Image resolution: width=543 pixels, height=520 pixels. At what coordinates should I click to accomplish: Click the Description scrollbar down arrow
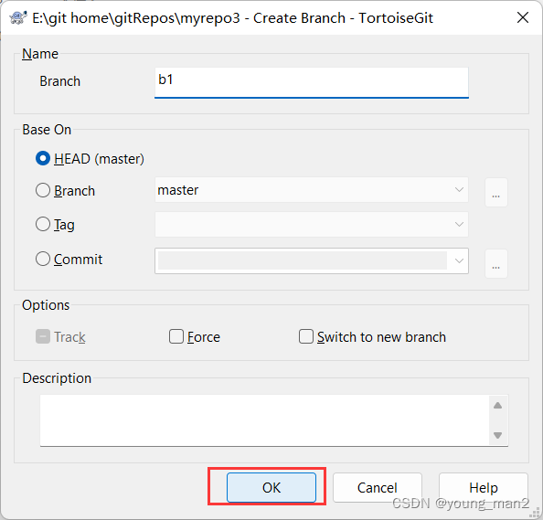(x=497, y=436)
